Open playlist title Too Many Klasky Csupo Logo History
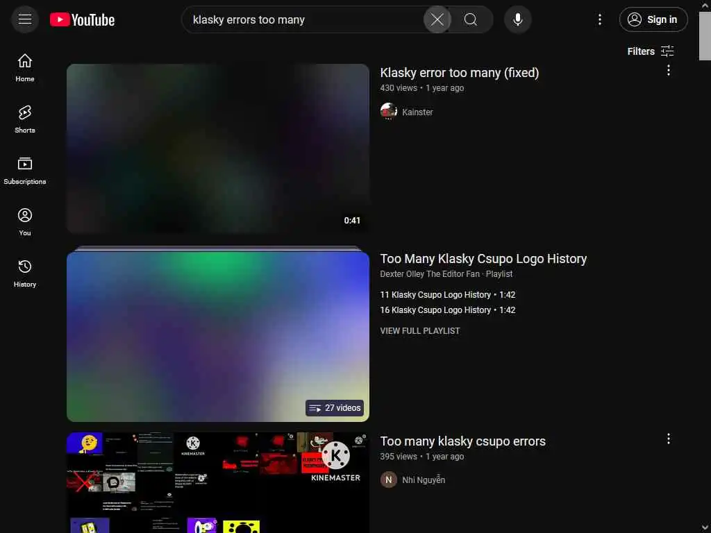Screen dimensions: 711x533 483,258
